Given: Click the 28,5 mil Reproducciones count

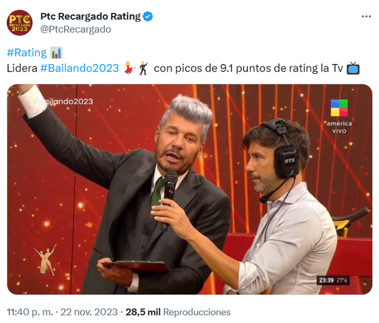Looking at the screenshot, I should (178, 312).
